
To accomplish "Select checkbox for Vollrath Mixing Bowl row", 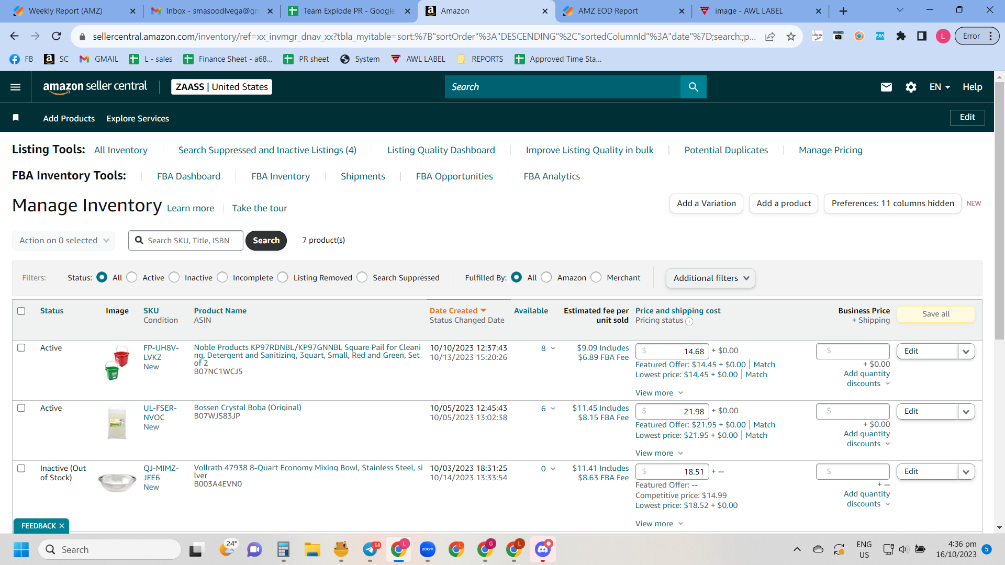I will pos(21,468).
